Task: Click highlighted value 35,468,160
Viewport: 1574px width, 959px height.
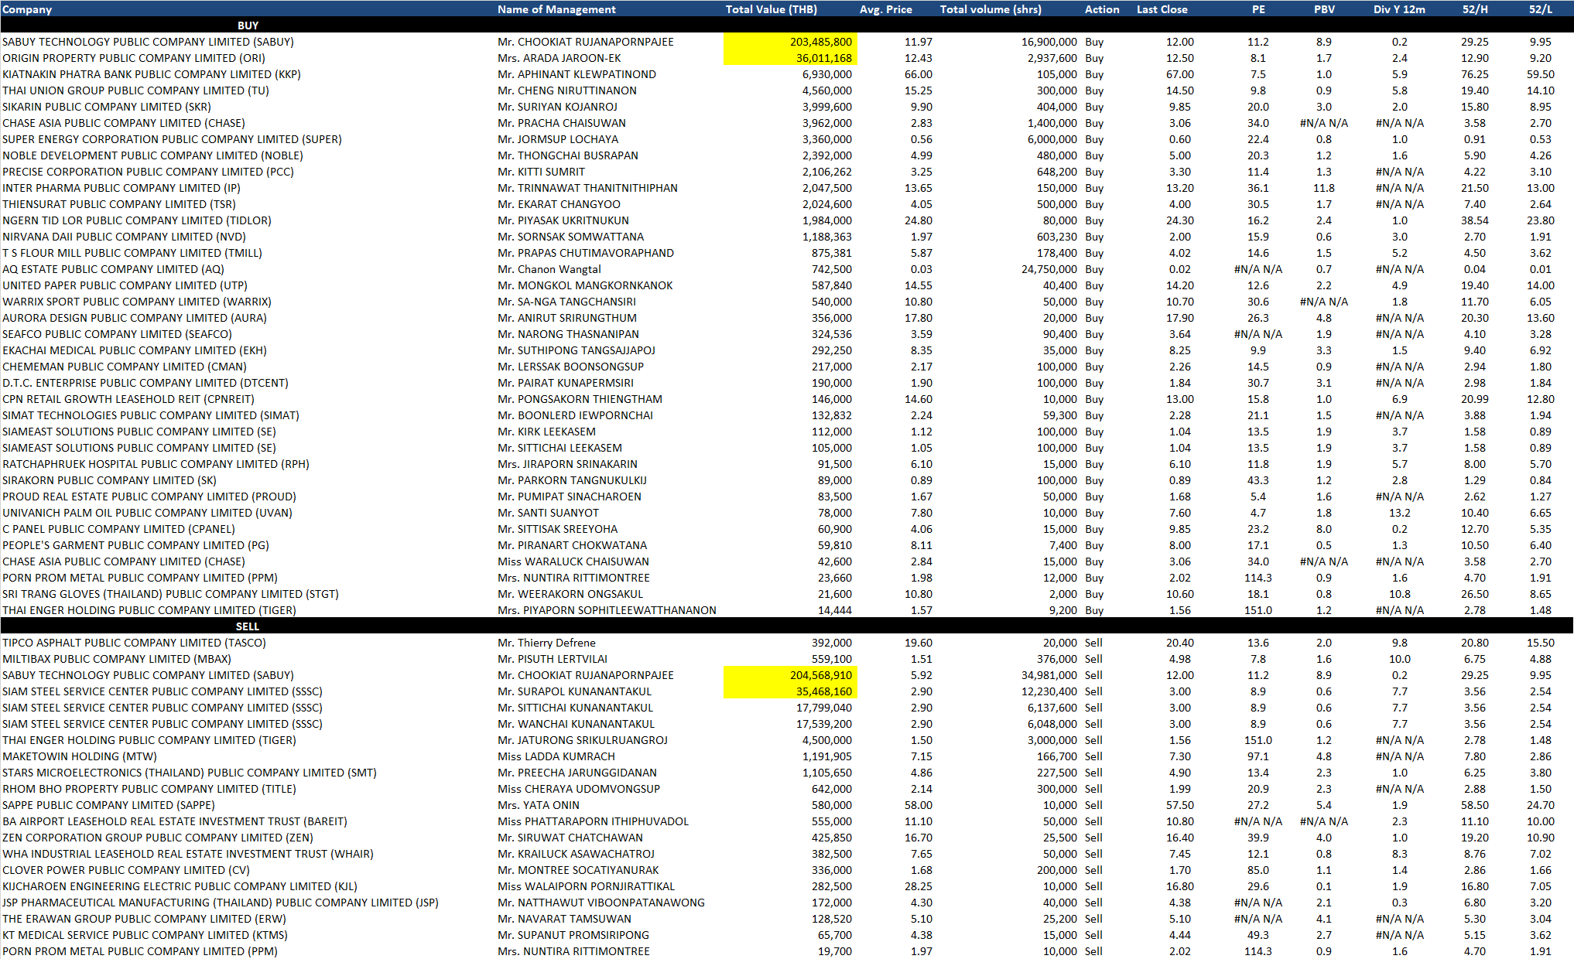Action: point(823,691)
